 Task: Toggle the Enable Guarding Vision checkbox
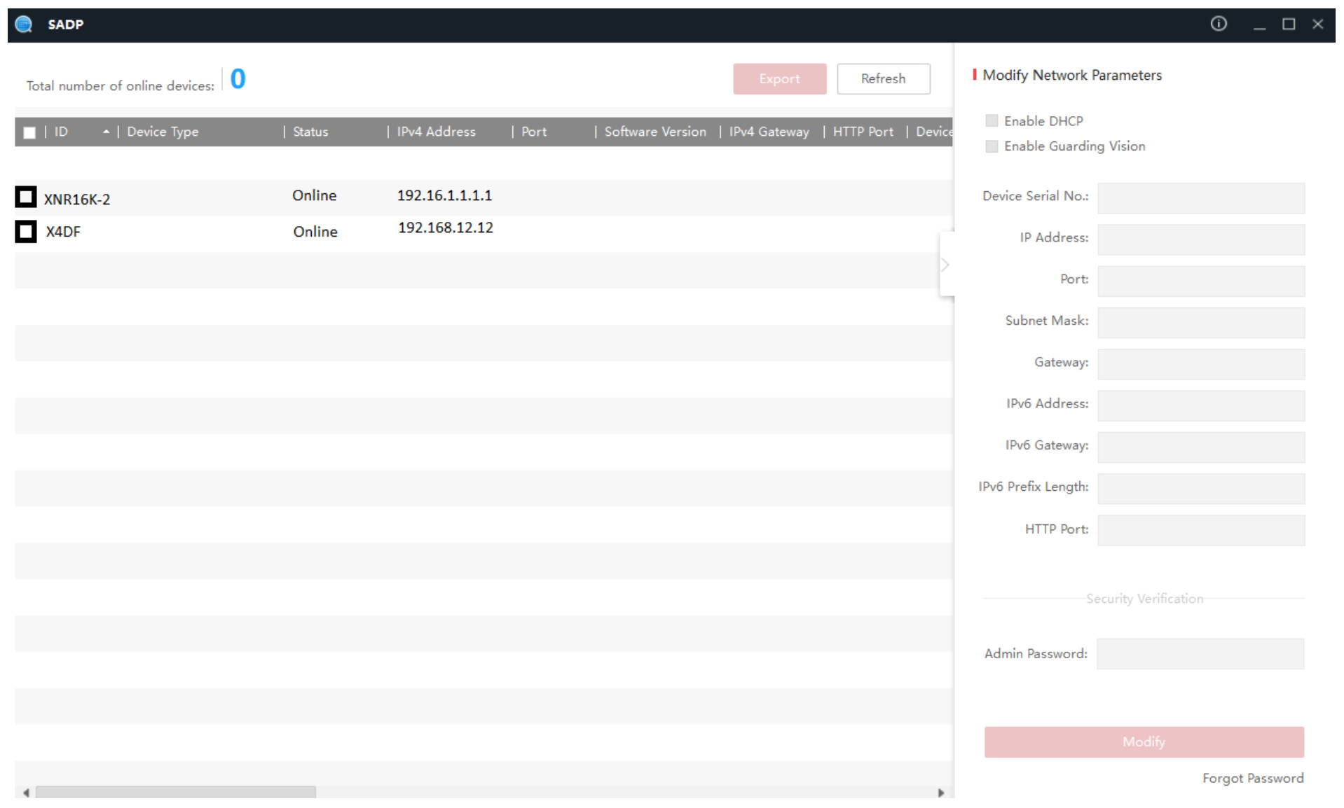[x=992, y=146]
